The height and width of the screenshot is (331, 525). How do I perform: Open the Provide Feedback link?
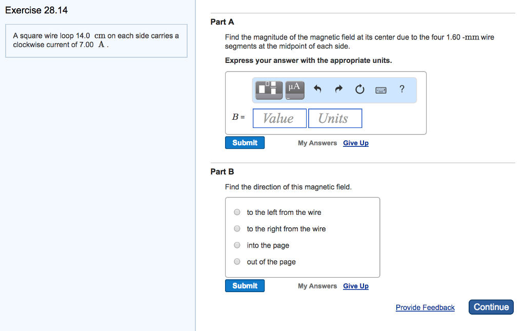coord(425,307)
